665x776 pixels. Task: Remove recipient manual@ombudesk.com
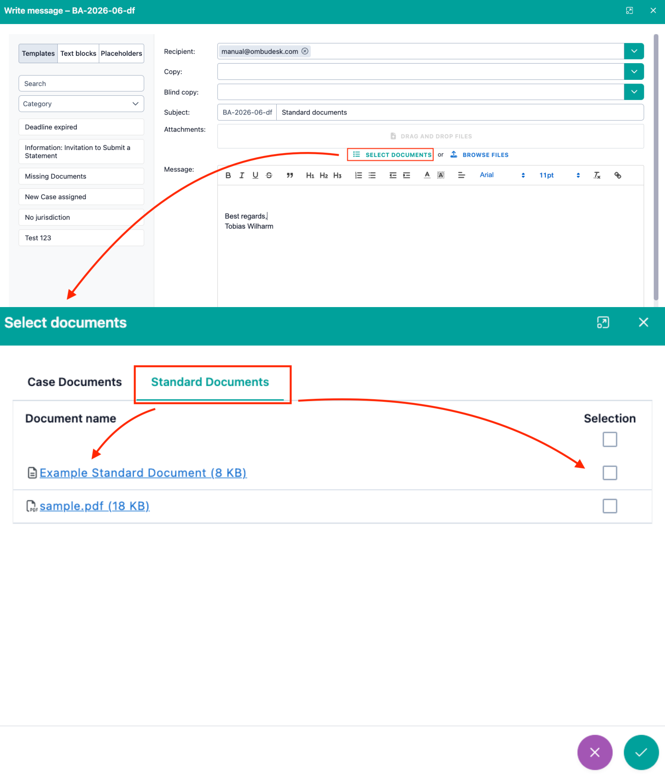click(305, 51)
